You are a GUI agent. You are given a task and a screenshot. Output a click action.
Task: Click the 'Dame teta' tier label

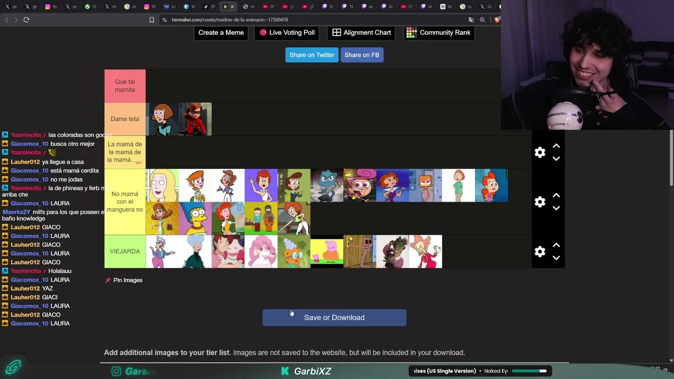coord(125,119)
